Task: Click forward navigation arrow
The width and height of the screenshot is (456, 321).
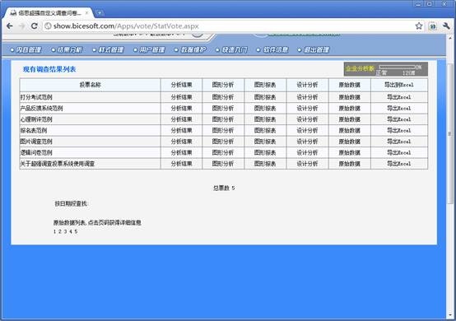Action: pos(21,26)
